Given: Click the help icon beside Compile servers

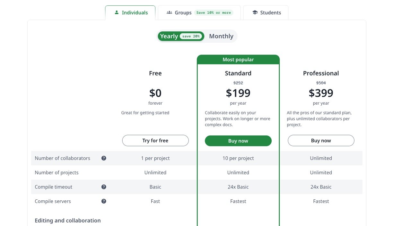Looking at the screenshot, I should (x=104, y=201).
